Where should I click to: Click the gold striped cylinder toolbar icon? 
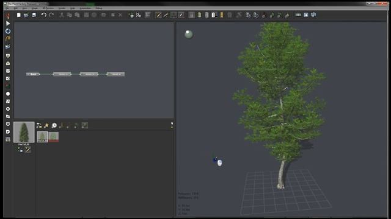tap(222, 15)
